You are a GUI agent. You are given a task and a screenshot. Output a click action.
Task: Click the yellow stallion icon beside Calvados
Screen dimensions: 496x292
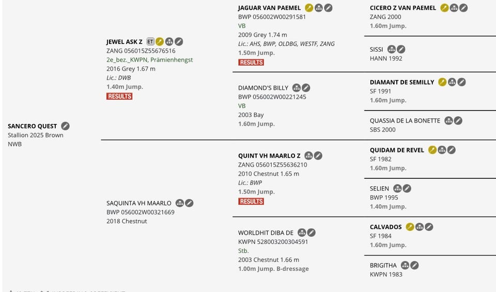click(x=410, y=227)
